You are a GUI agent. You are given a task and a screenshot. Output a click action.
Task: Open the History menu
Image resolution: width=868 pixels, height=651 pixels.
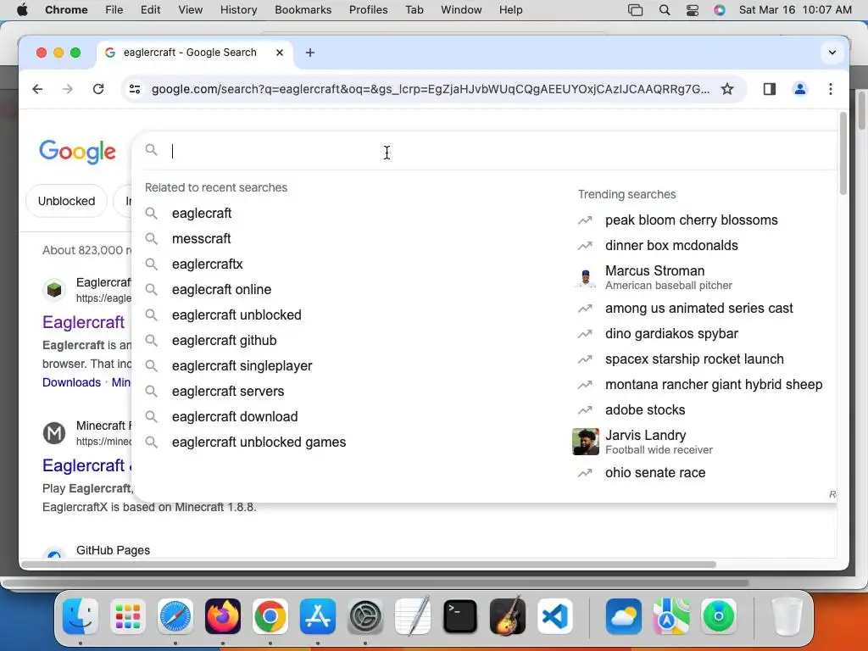coord(238,10)
